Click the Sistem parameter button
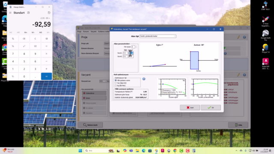Viewport: 274px width, 154px height. coord(94,98)
